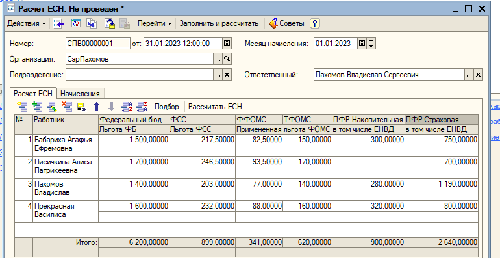Switch to the Начисления tab

pos(80,94)
